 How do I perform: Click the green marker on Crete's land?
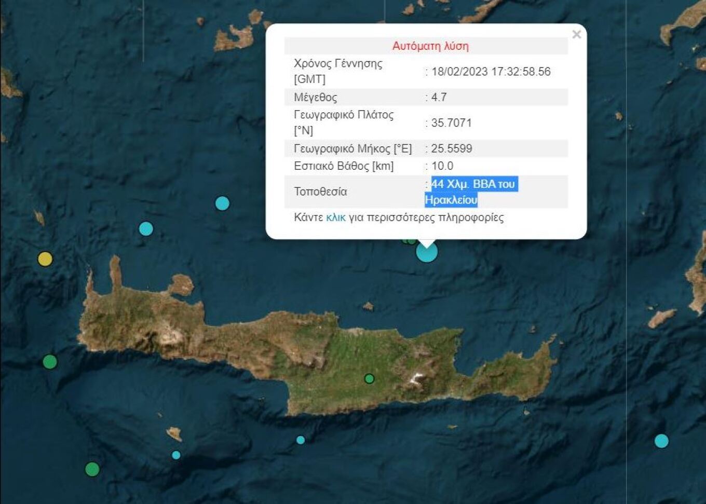point(369,378)
